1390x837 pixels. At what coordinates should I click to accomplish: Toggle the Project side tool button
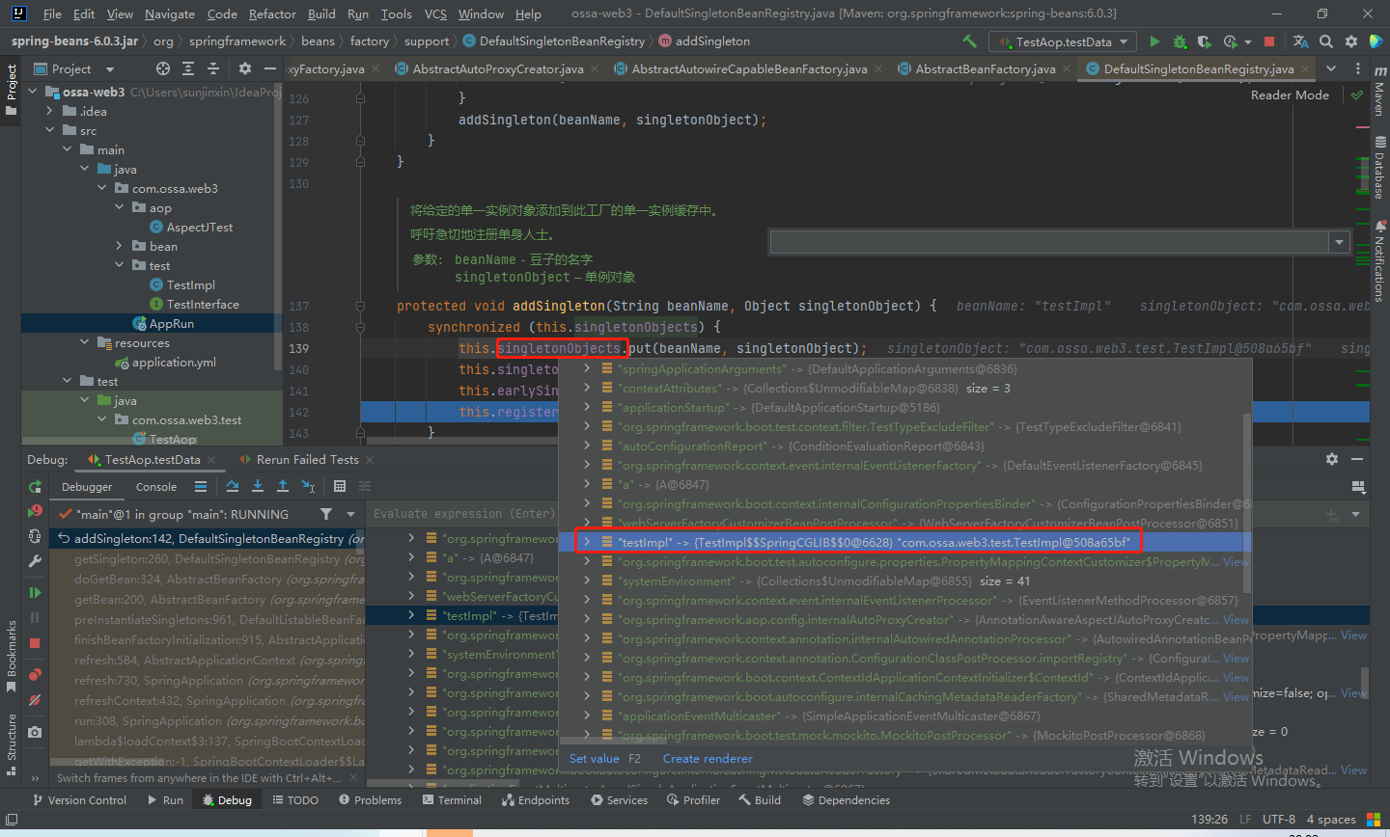click(x=12, y=89)
